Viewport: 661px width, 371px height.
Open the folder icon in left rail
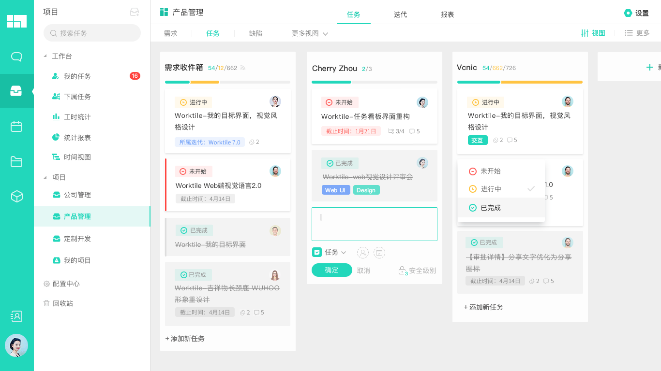pos(16,161)
